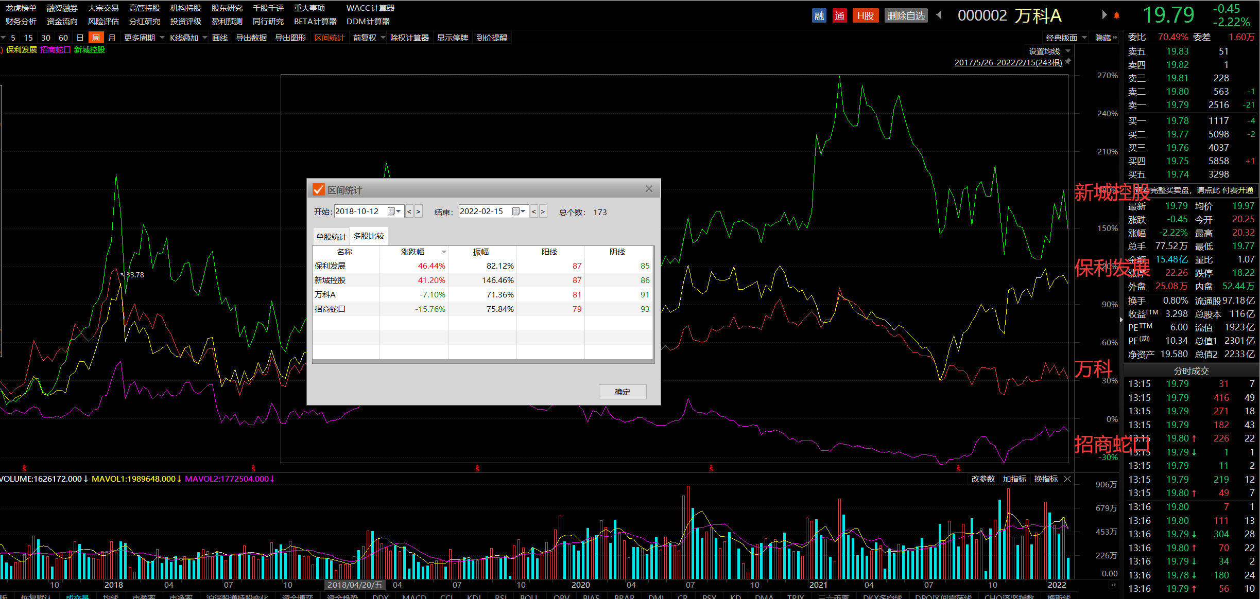1260x599 pixels.
Task: Click the orange price alert bell icon
Action: 1116,15
